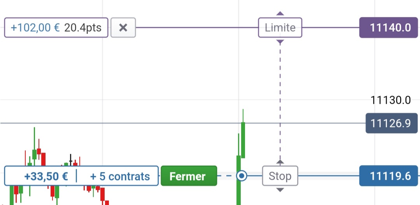Click the +102,00 € potential profit label

click(x=35, y=28)
